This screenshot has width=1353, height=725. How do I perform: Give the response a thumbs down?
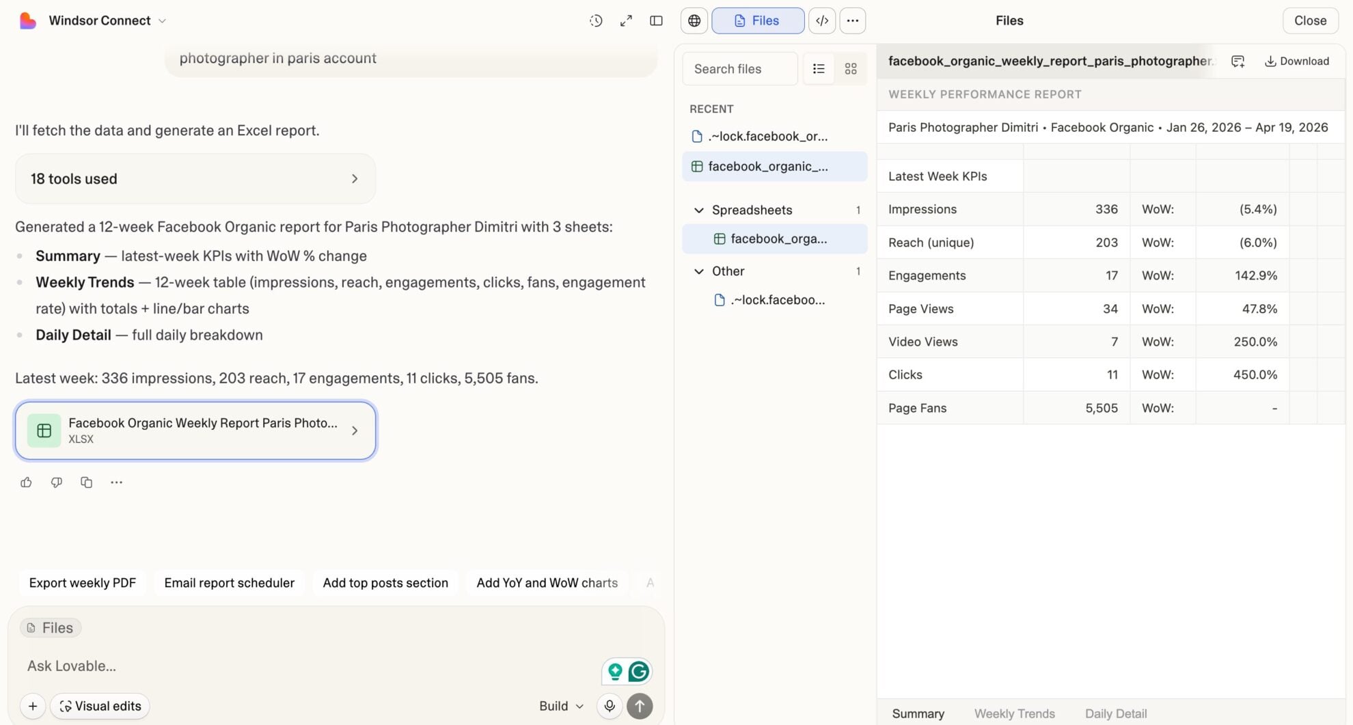click(x=56, y=482)
